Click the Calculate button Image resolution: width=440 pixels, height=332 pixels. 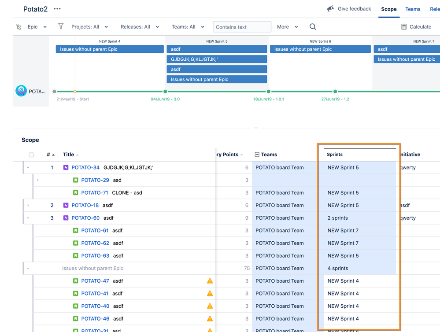416,27
